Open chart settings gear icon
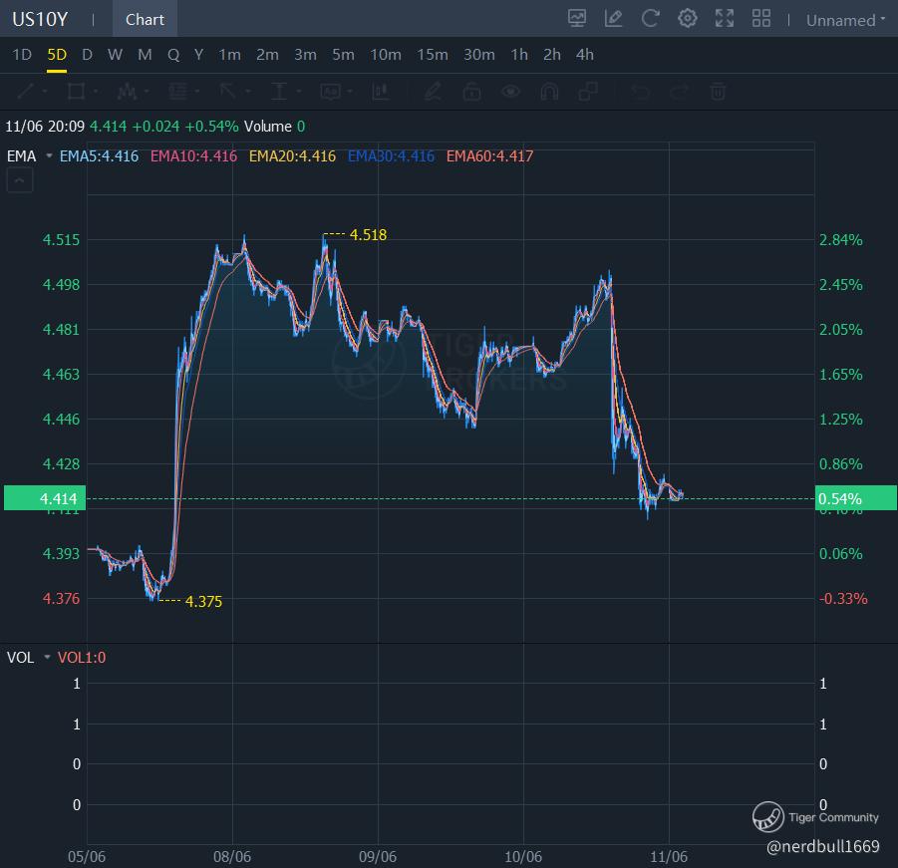The height and width of the screenshot is (868, 898). coord(688,18)
